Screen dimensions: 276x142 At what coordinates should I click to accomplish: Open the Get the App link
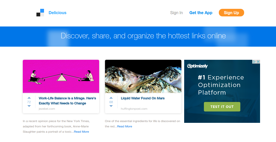(201, 13)
